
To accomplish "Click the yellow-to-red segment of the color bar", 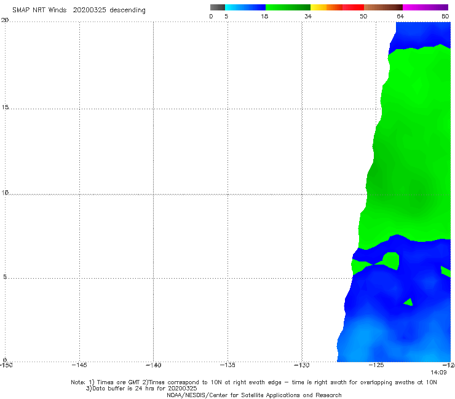I will (x=337, y=7).
